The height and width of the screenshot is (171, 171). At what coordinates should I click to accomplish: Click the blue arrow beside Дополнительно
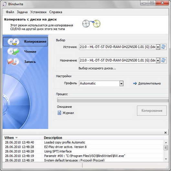coord(135,84)
